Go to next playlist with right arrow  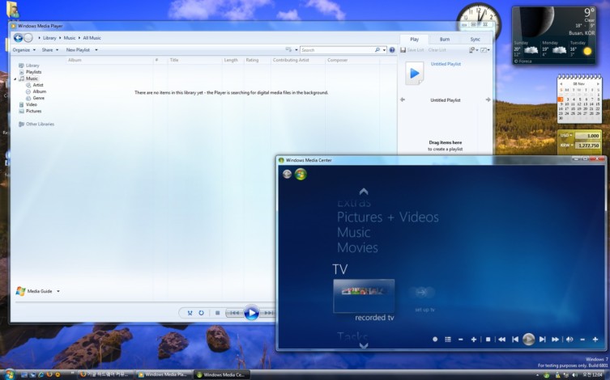coord(488,99)
